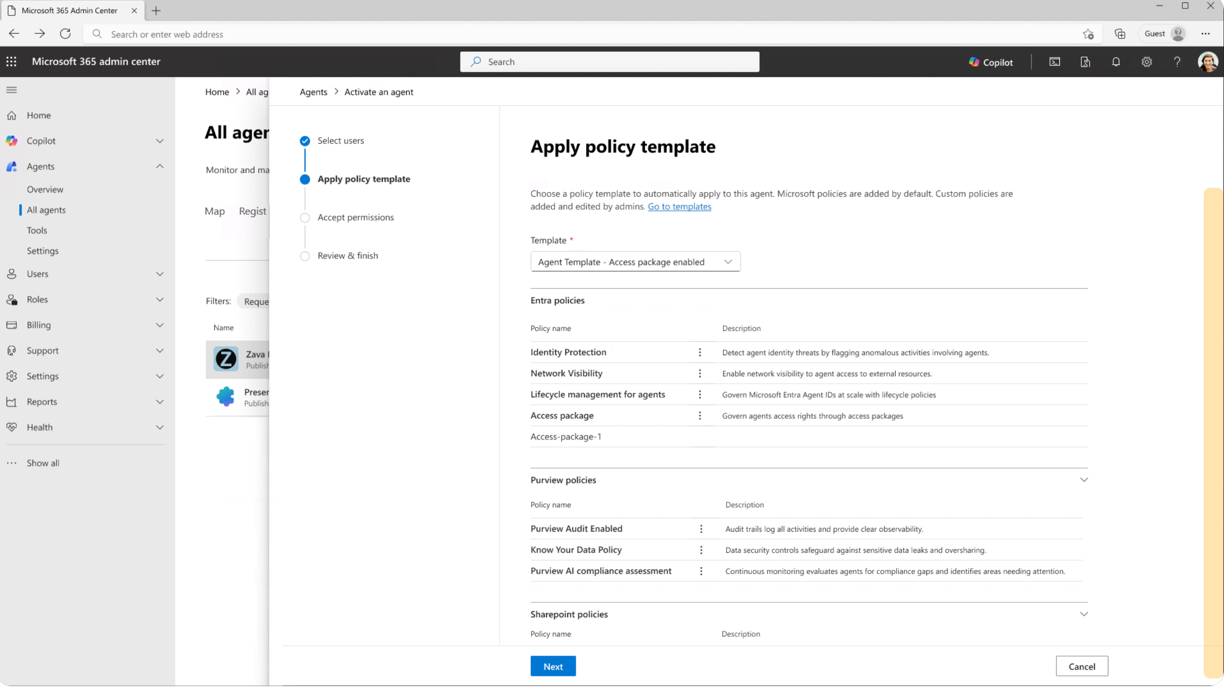Open a new browser tab
This screenshot has width=1224, height=687.
click(x=156, y=10)
